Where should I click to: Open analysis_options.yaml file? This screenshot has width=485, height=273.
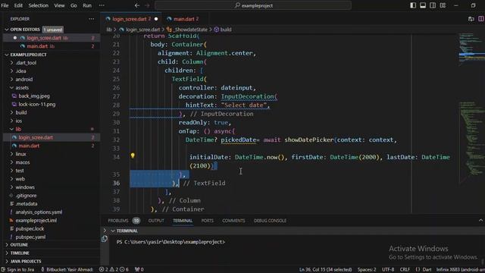(x=39, y=212)
